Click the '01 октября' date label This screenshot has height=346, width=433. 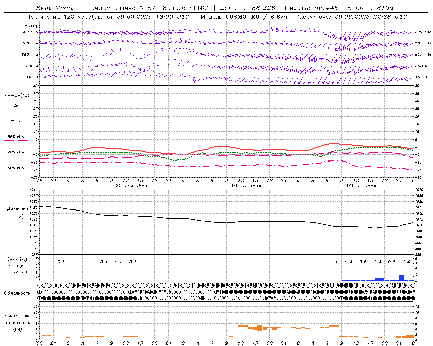(x=246, y=186)
